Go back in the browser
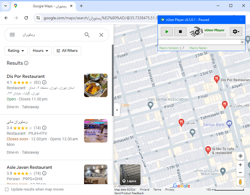This screenshot has width=250, height=195. tap(6, 18)
